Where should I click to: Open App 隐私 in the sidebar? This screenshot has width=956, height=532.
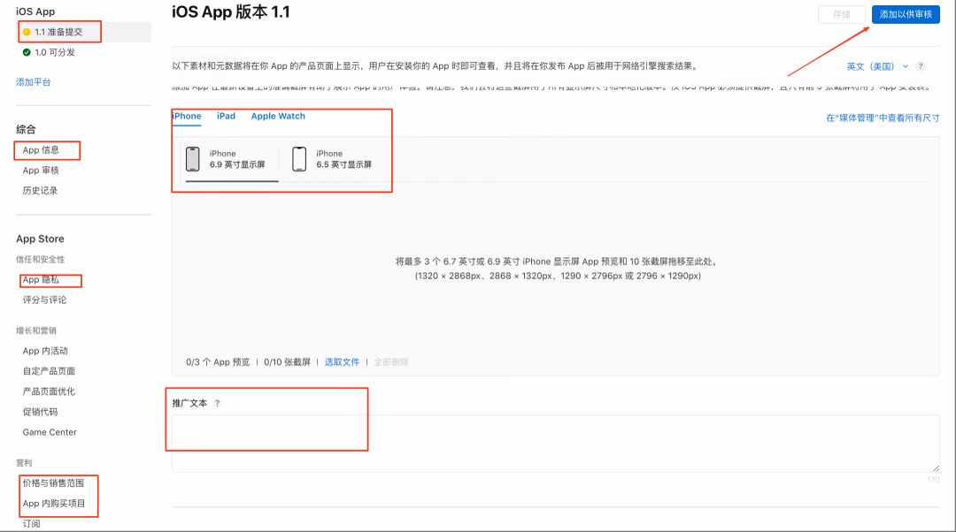tap(41, 279)
